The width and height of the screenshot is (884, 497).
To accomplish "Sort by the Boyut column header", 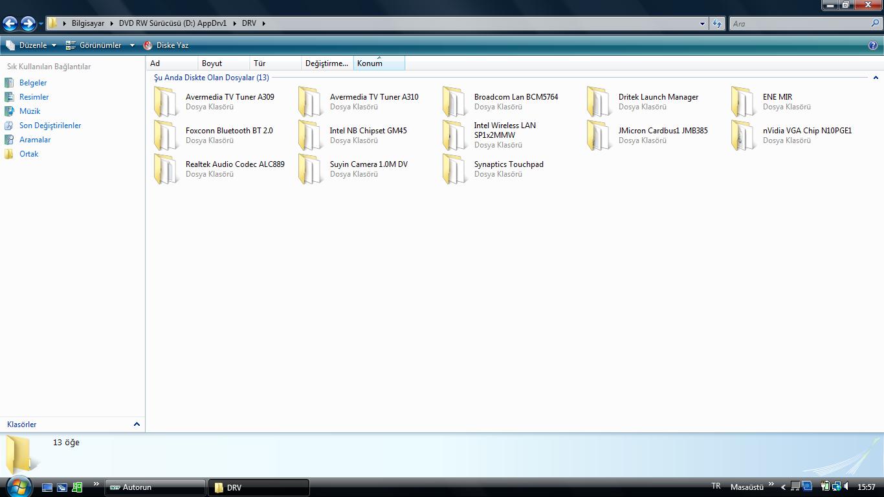I will (224, 63).
